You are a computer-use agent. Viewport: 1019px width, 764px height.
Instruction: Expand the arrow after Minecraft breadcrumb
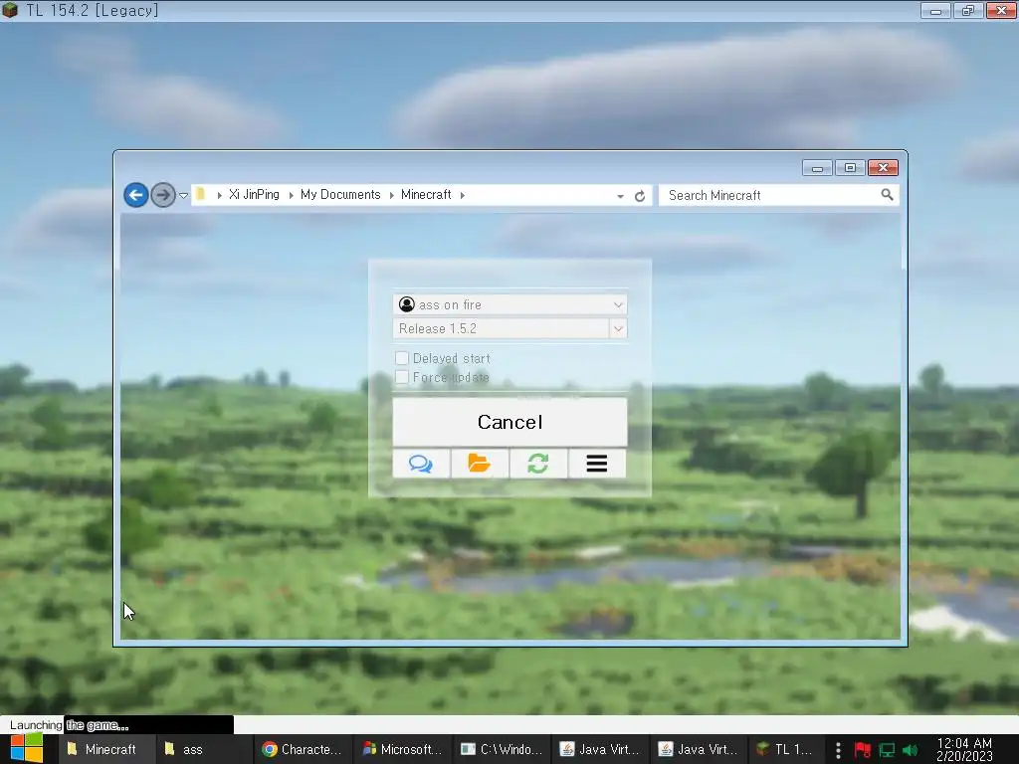[x=463, y=195]
